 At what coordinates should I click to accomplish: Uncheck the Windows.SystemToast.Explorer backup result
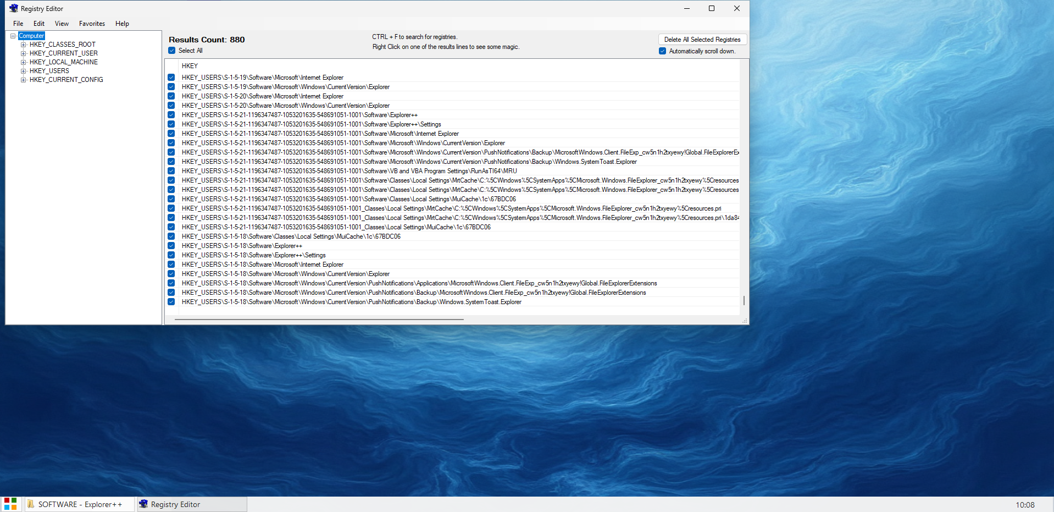171,162
